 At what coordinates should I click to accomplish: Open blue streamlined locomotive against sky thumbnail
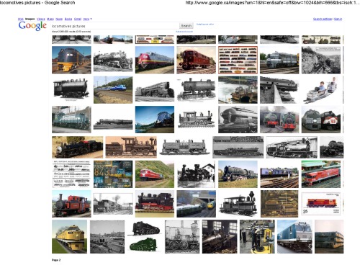point(155,120)
